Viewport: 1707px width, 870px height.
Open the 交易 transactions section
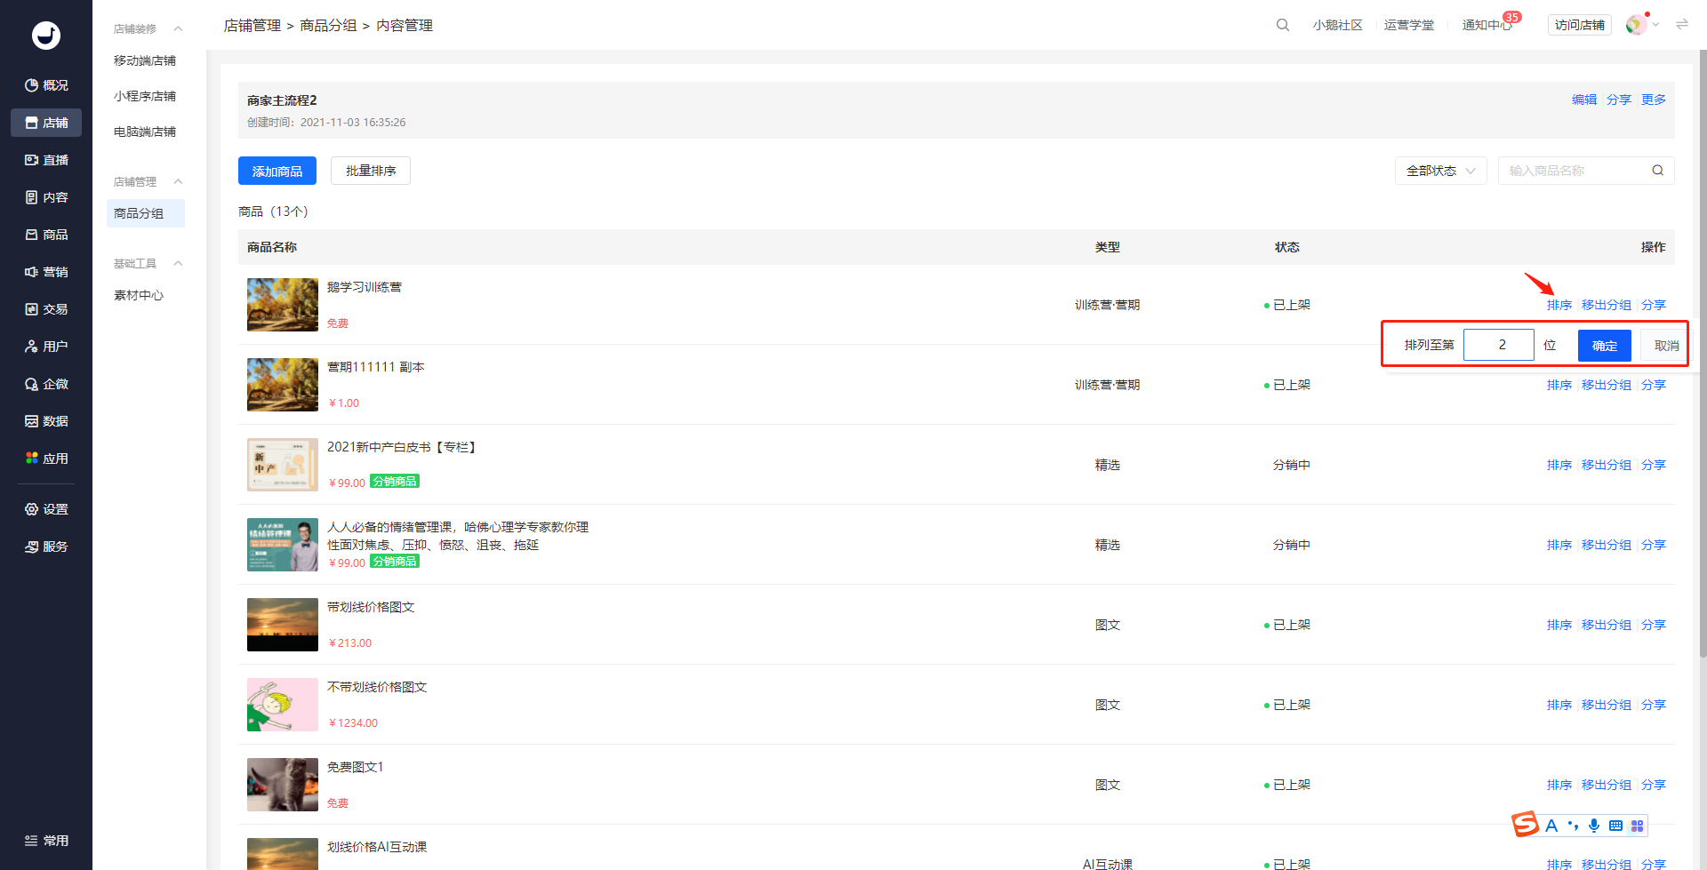pos(46,309)
